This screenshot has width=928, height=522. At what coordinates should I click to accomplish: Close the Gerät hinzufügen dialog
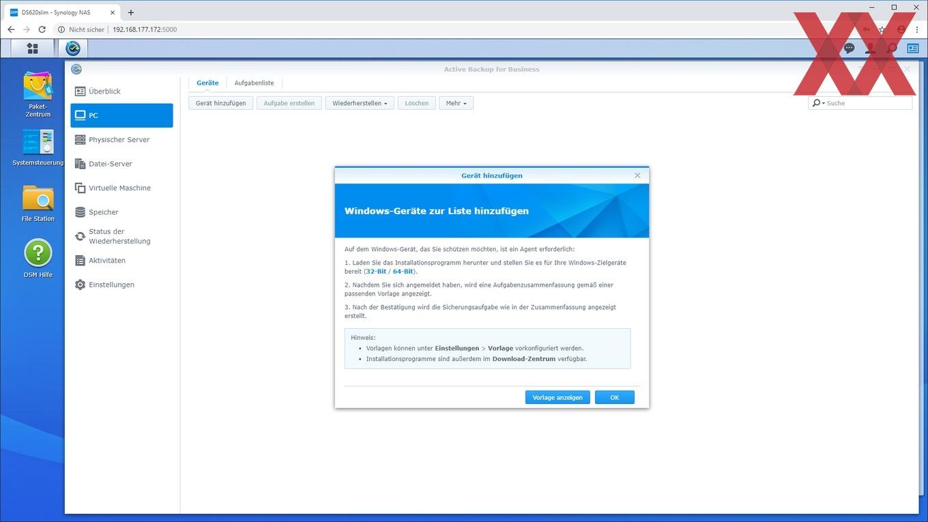point(637,175)
